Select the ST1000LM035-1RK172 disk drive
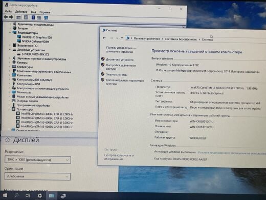The height and width of the screenshot is (200, 266). coord(35,54)
